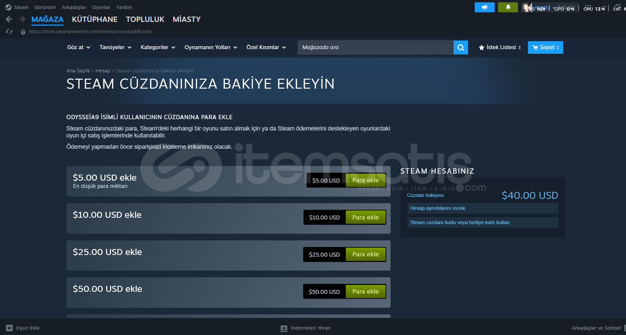Click the "$10.00 USD ekle" heading

pos(107,215)
